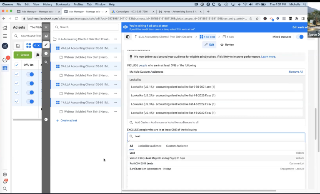Click the exclude audience search field with Lead
The image size is (320, 194).
click(217, 136)
